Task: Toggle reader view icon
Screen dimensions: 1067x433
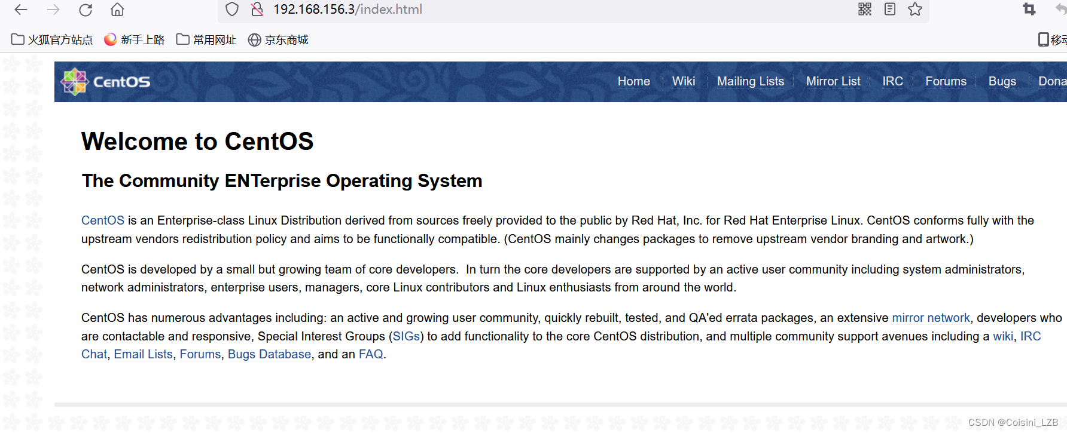Action: pyautogui.click(x=890, y=9)
